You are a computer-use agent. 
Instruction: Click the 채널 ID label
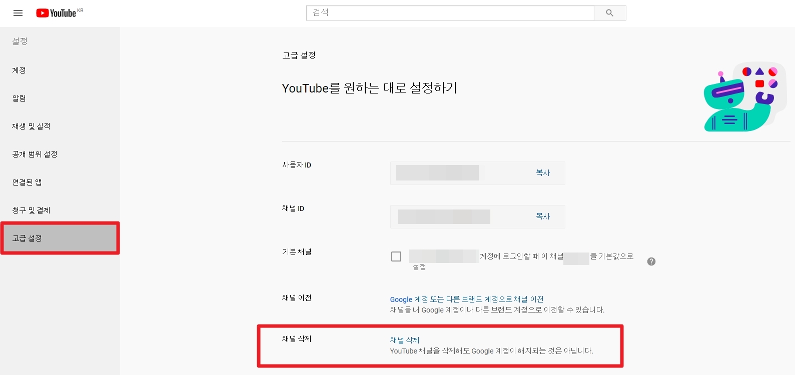coord(293,208)
